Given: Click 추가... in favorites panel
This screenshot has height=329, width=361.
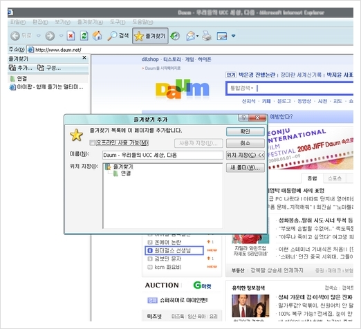Looking at the screenshot, I should tap(21, 68).
